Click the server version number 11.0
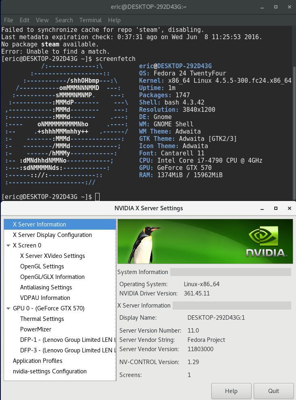 (x=193, y=331)
